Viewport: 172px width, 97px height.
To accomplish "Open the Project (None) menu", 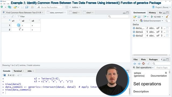I will 161,7.
